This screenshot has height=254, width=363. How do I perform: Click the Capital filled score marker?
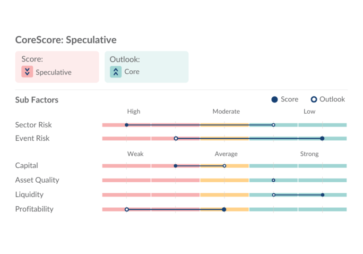(175, 166)
